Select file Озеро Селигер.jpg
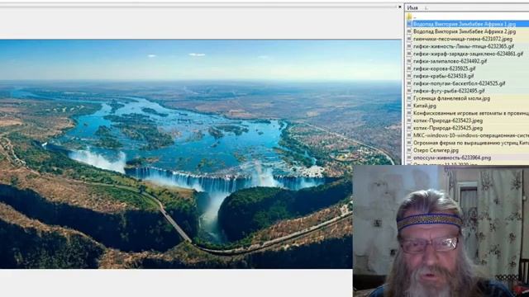This screenshot has width=529, height=297. 436,150
